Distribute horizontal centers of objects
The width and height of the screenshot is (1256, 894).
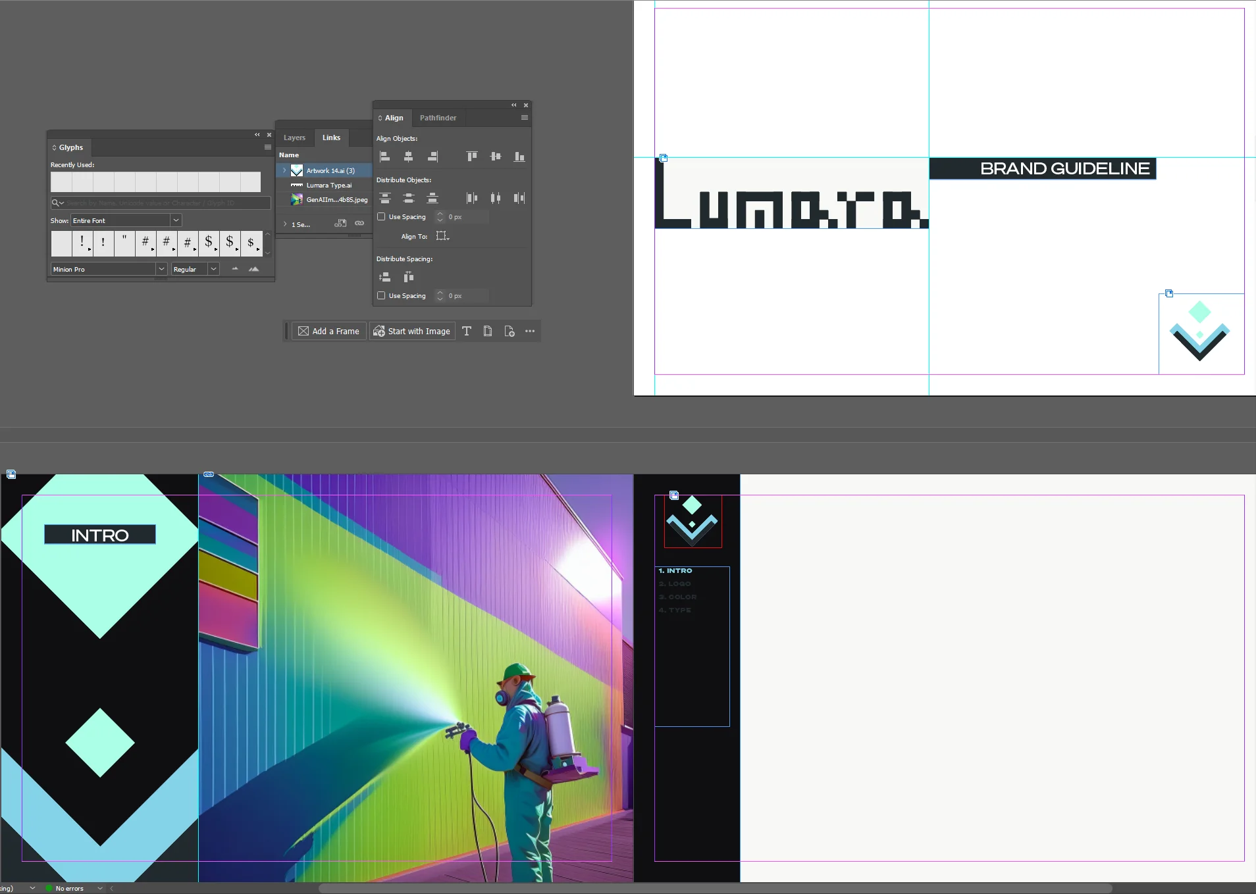pos(496,198)
